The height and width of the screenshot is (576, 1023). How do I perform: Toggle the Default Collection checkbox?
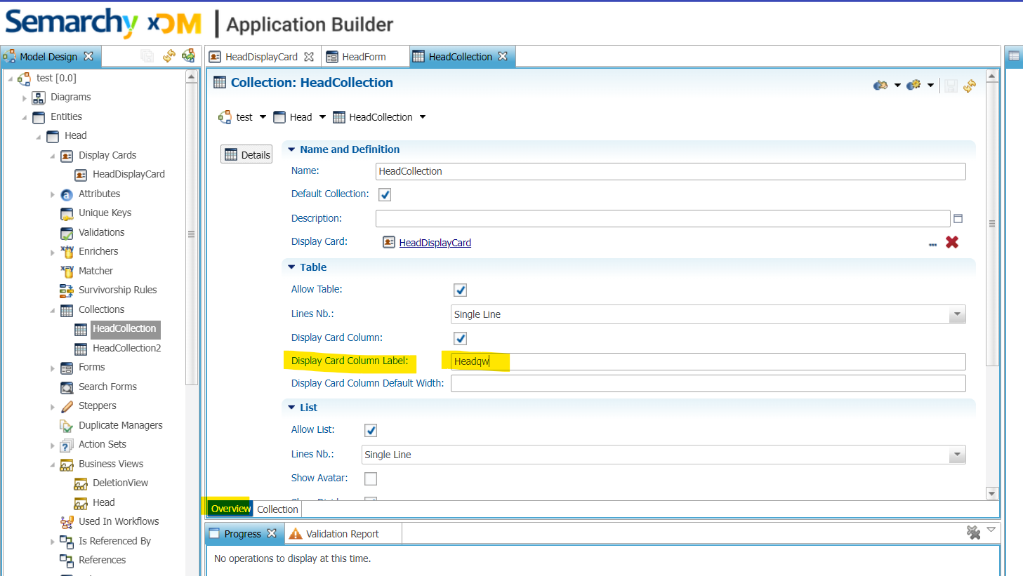tap(385, 195)
